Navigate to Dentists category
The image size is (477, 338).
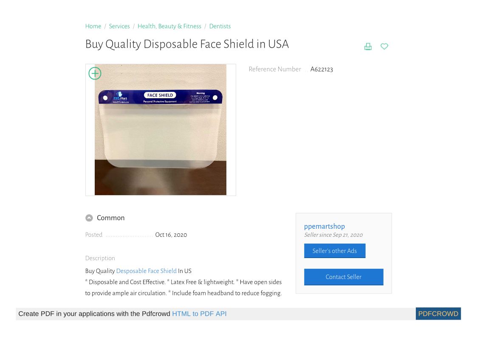click(220, 26)
